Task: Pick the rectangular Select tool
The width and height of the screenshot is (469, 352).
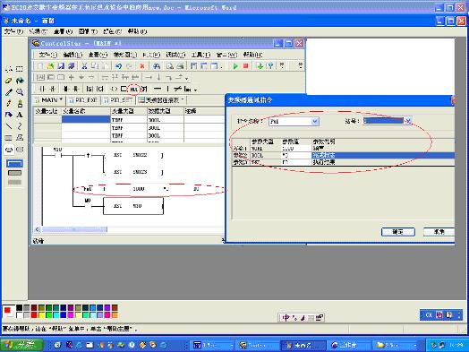Action: (20, 70)
